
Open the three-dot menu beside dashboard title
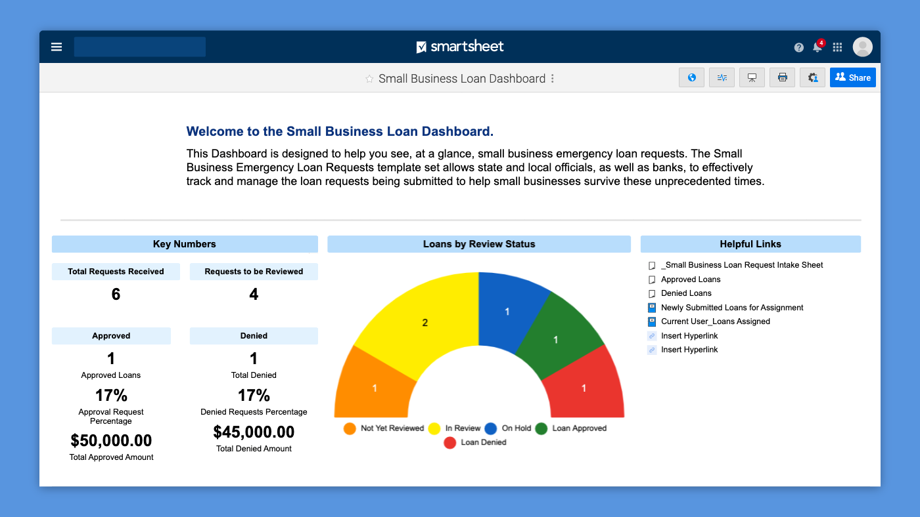pyautogui.click(x=552, y=79)
